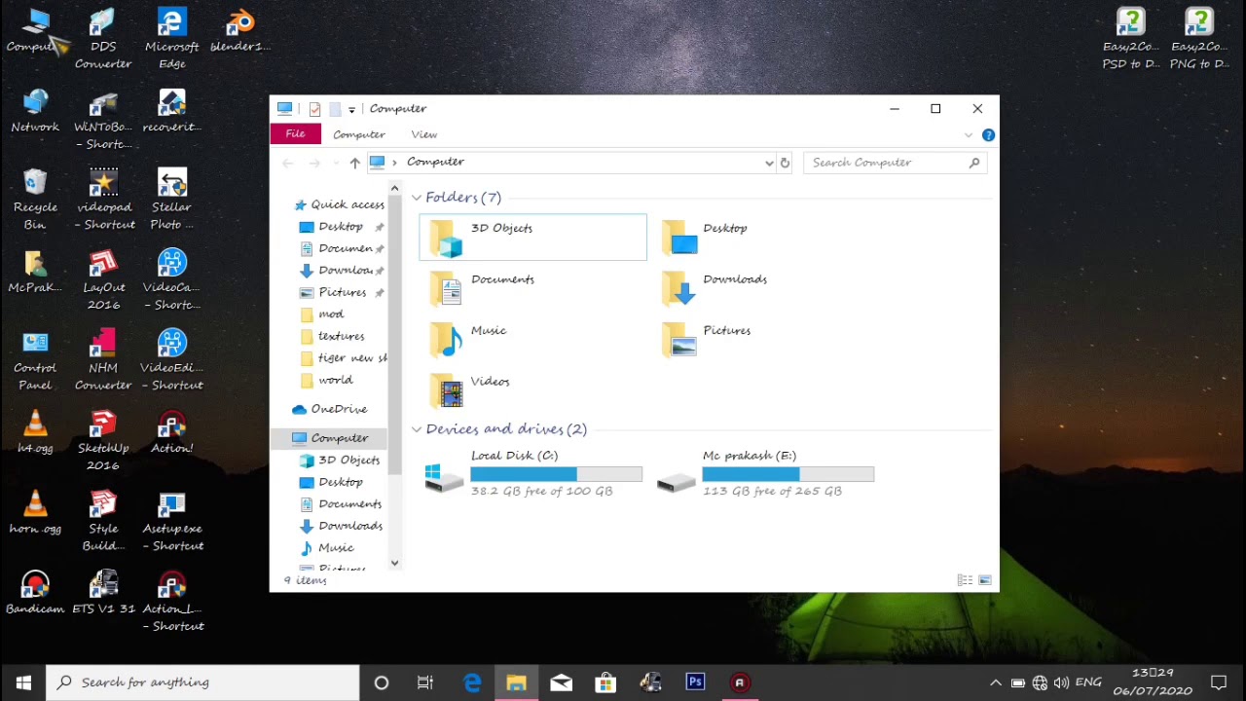Click '9 items' status bar text

[305, 580]
